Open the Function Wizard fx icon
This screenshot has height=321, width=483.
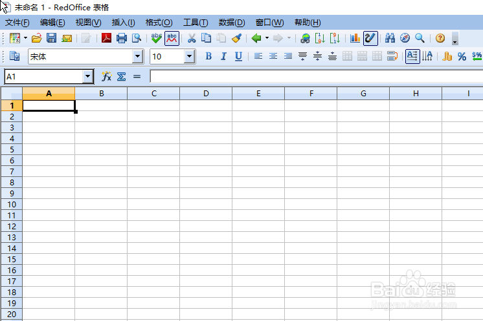click(106, 76)
